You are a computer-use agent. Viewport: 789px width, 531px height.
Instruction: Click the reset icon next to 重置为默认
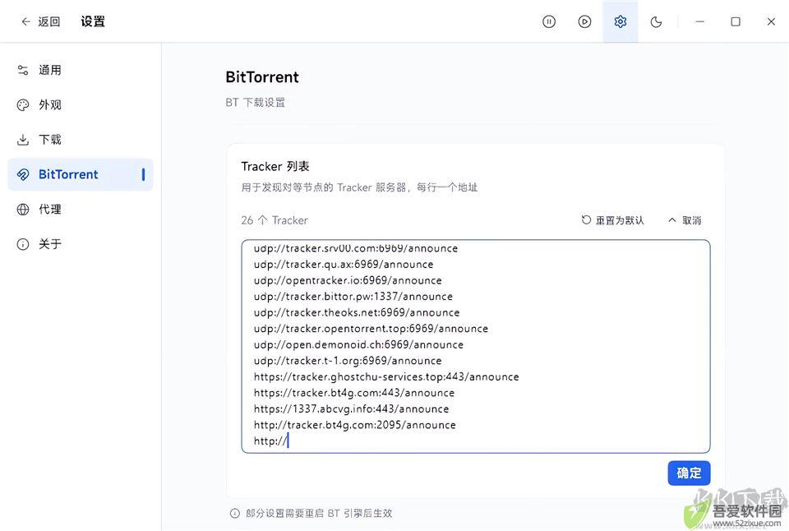click(x=586, y=220)
